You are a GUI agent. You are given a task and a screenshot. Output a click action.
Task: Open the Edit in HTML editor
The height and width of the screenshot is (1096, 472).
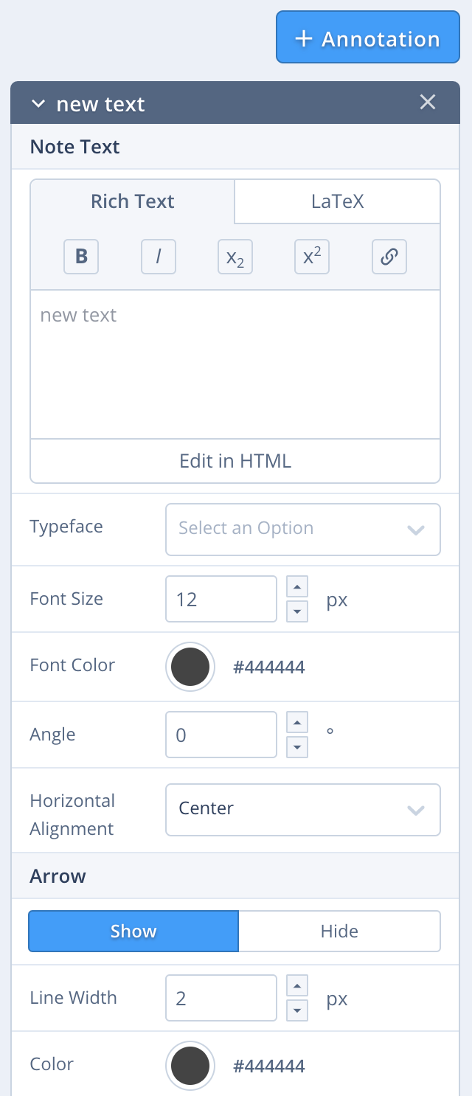(235, 460)
